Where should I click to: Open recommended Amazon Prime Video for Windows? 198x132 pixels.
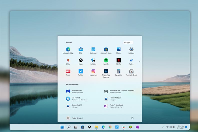point(119,91)
